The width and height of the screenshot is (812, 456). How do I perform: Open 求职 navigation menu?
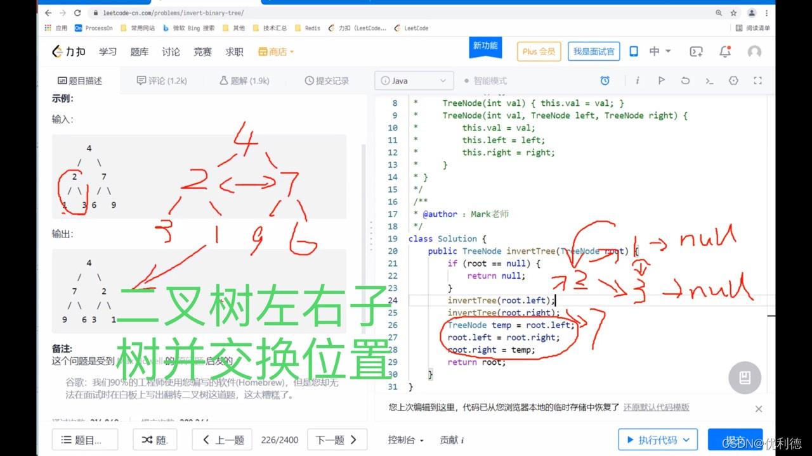235,52
